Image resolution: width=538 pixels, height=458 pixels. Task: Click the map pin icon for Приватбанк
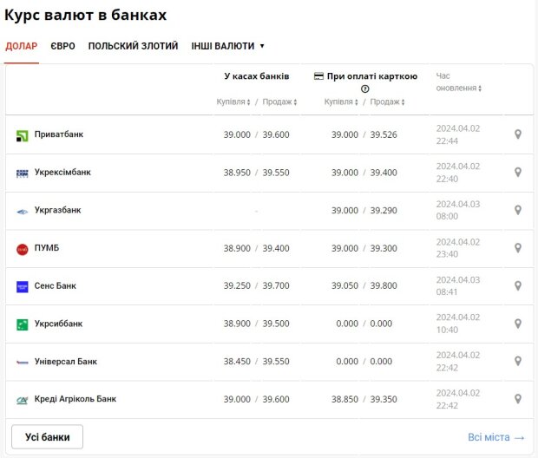[x=518, y=134]
